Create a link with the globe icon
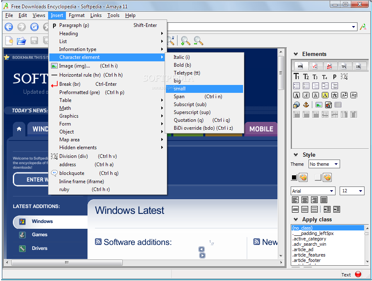 coord(297,105)
